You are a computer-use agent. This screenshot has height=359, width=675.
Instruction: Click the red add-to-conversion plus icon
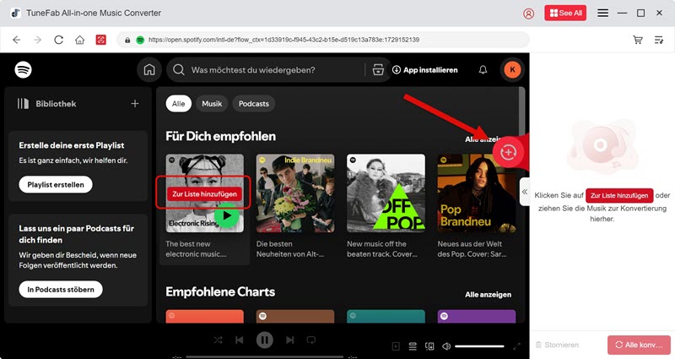508,150
